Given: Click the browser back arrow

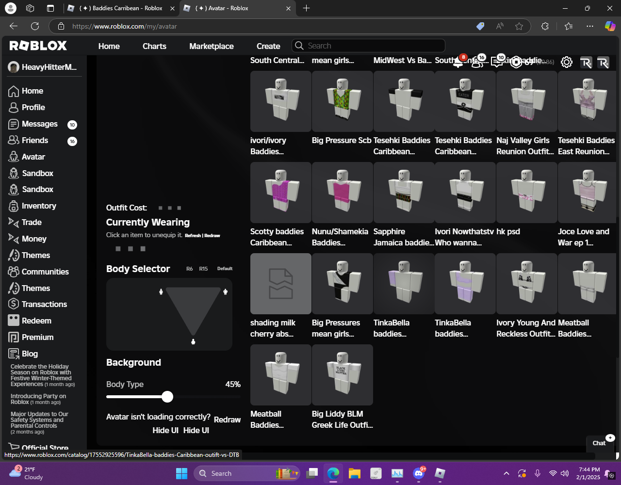Looking at the screenshot, I should tap(14, 26).
